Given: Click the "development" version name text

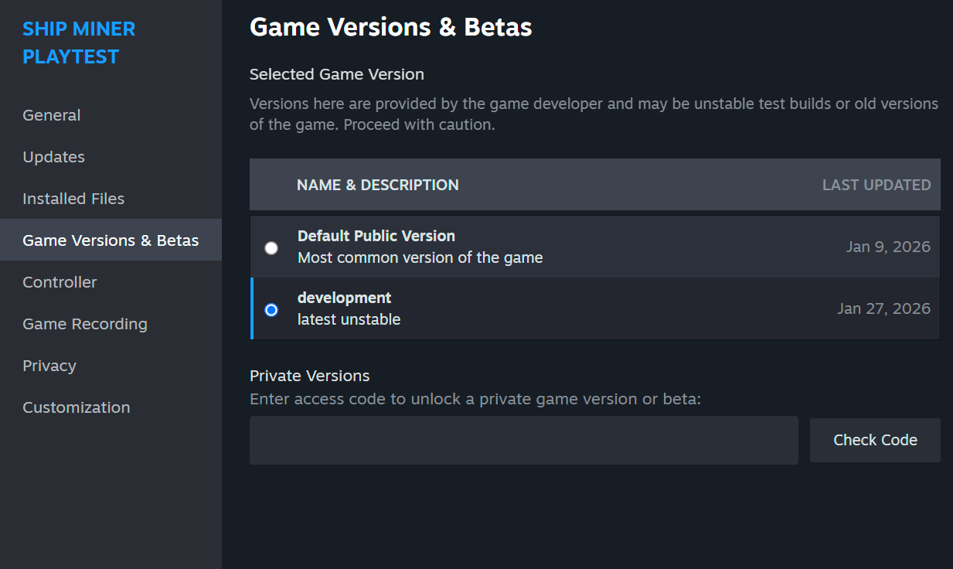Looking at the screenshot, I should [344, 298].
